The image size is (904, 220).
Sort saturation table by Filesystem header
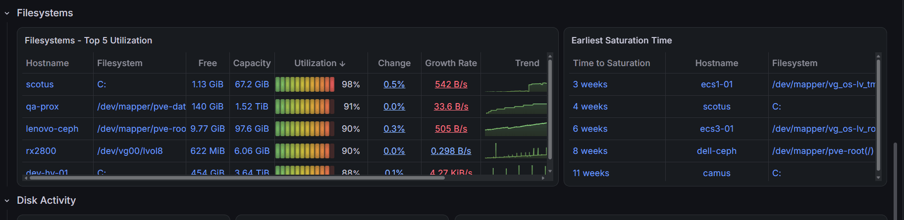[795, 63]
